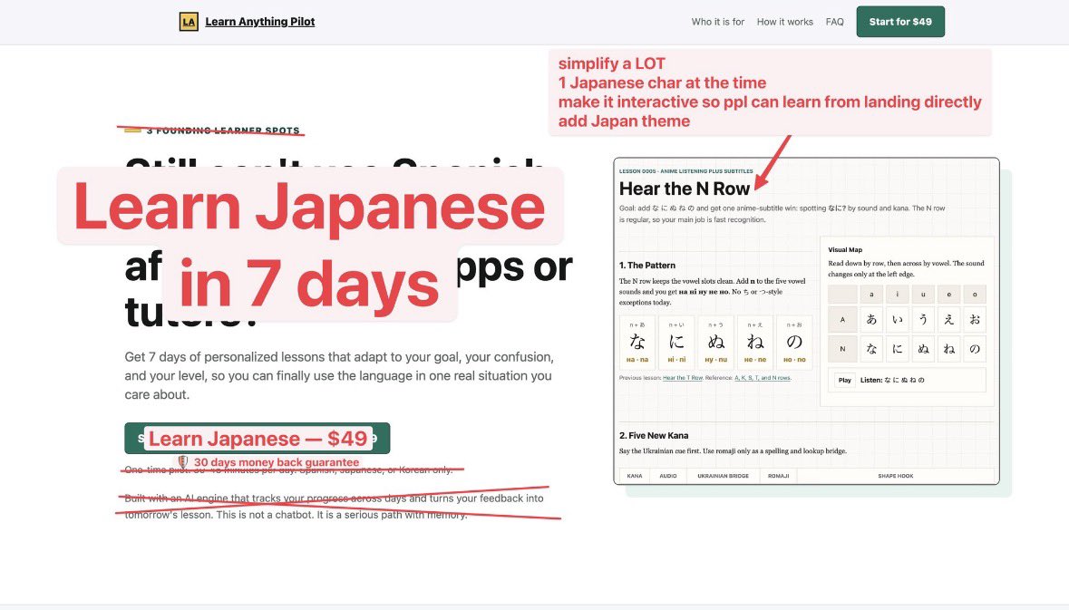The image size is (1069, 610).
Task: Click the な cell in the Visual Map grid
Action: (871, 349)
